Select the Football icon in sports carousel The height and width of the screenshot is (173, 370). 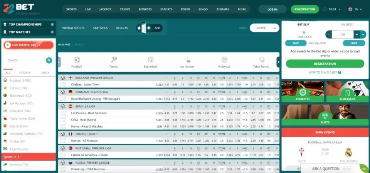tap(77, 60)
